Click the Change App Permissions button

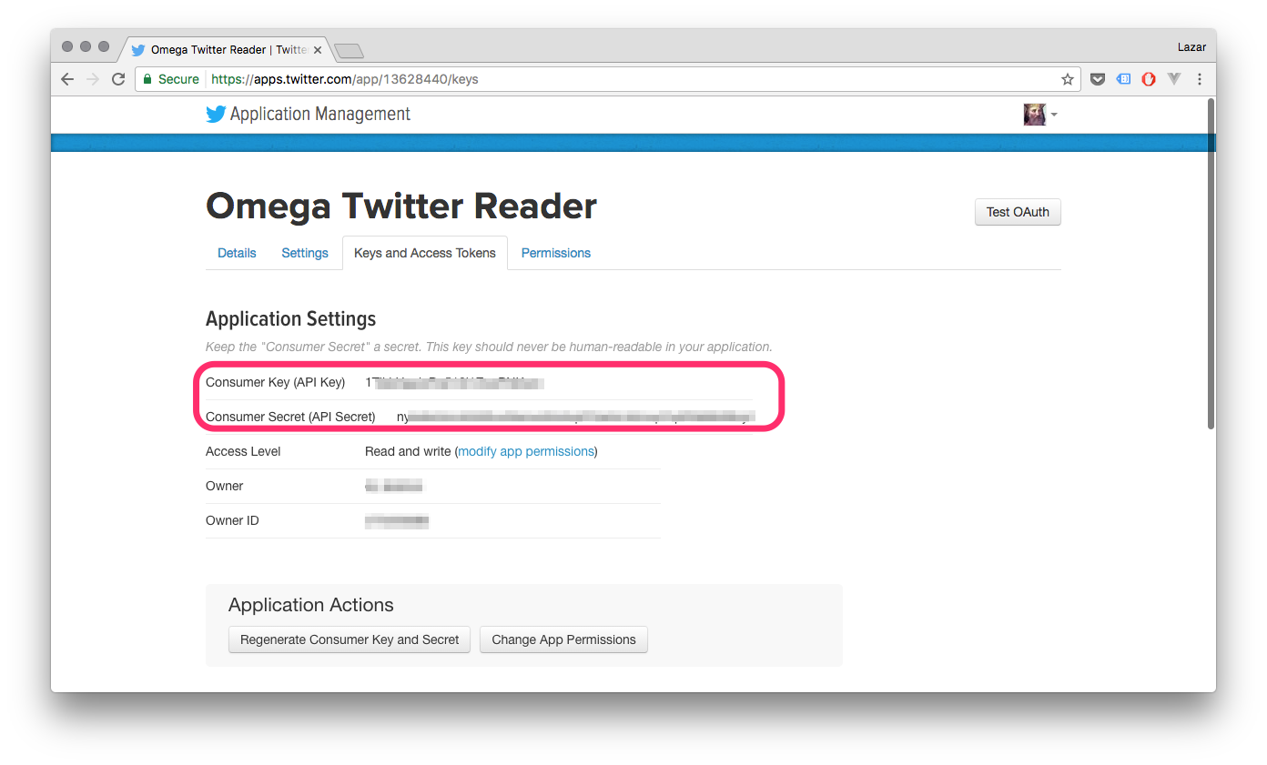pos(563,639)
